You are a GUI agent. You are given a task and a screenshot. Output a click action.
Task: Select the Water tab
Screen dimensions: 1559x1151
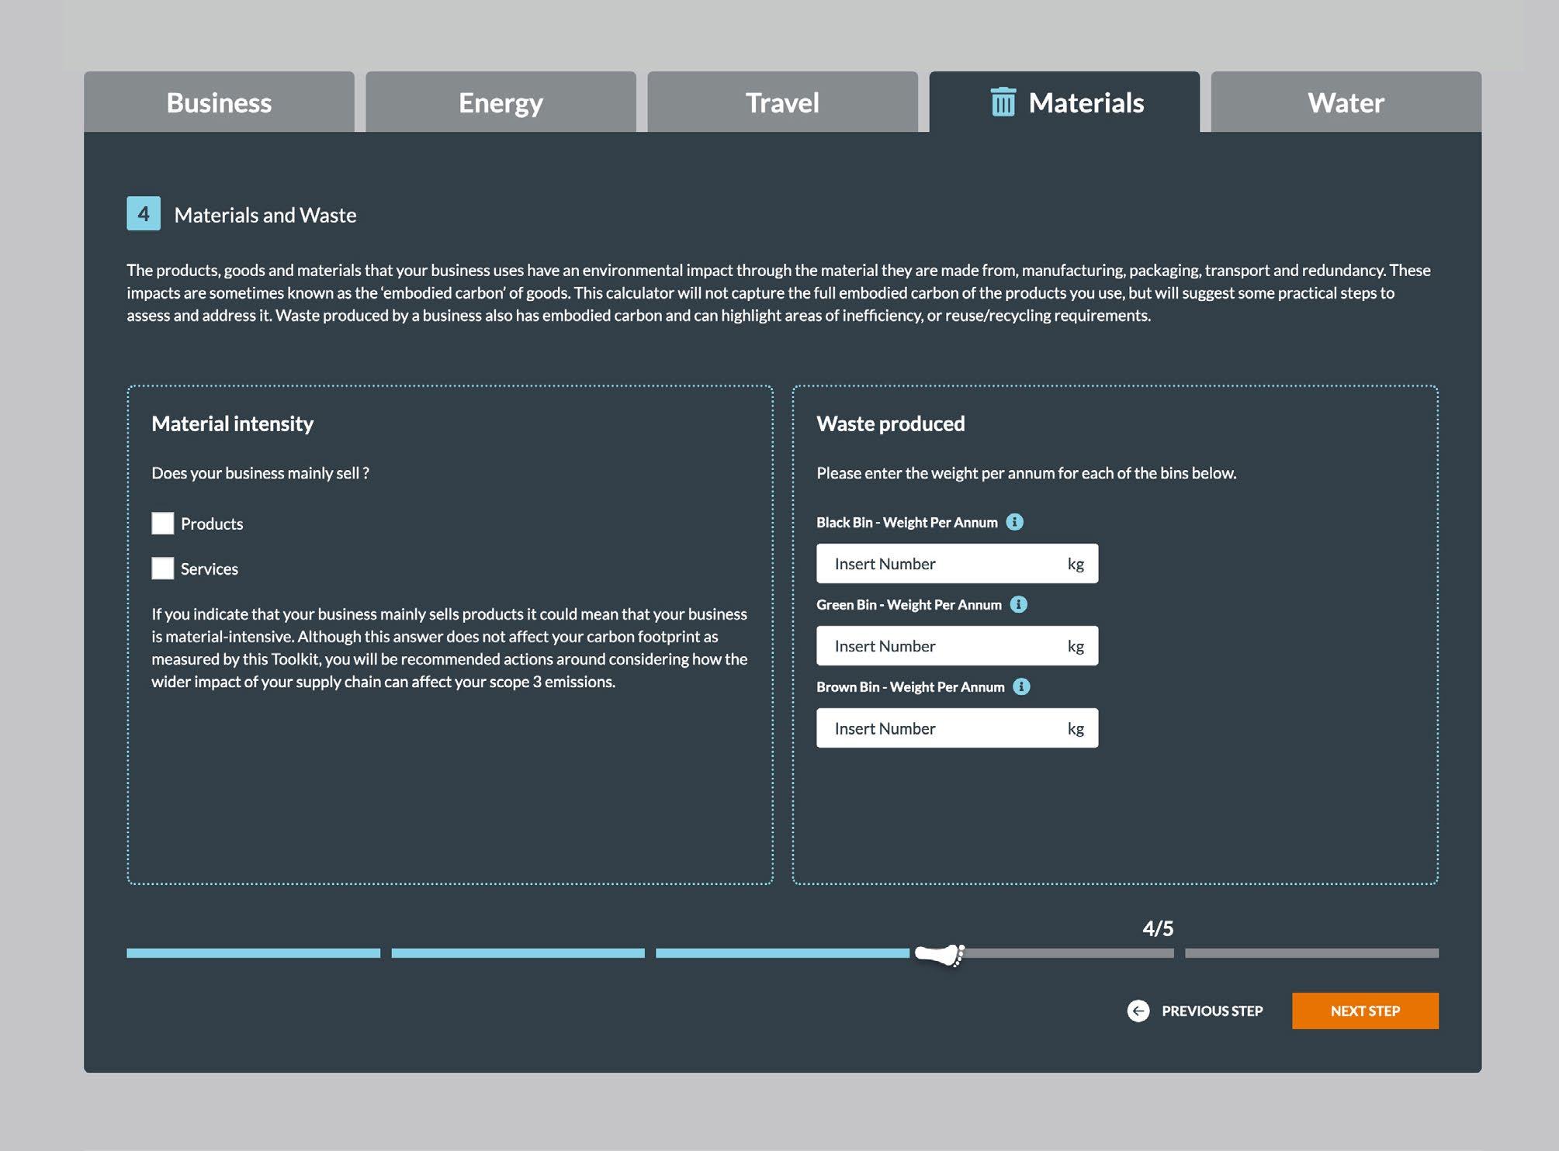[x=1346, y=102]
